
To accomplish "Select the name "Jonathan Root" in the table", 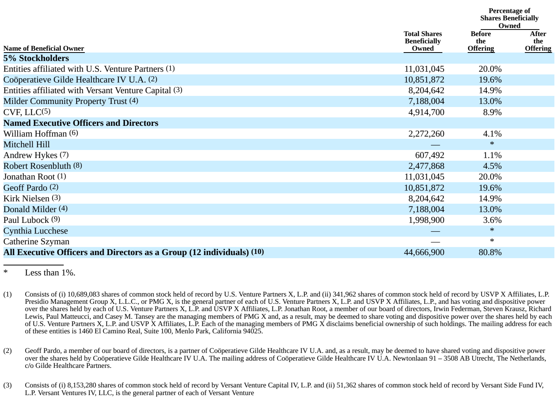I will (29, 177).
